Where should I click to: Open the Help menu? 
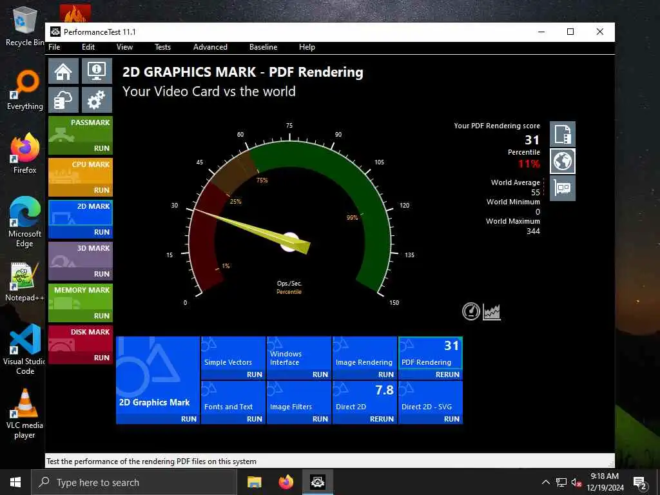tap(307, 47)
